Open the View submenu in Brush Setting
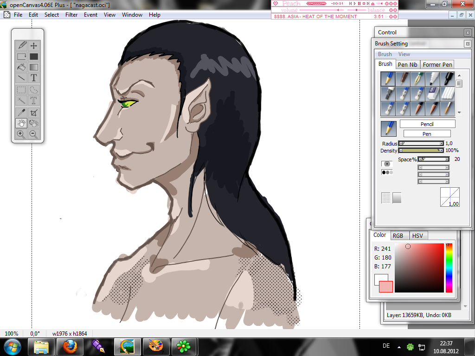Image resolution: width=475 pixels, height=356 pixels. (x=404, y=54)
